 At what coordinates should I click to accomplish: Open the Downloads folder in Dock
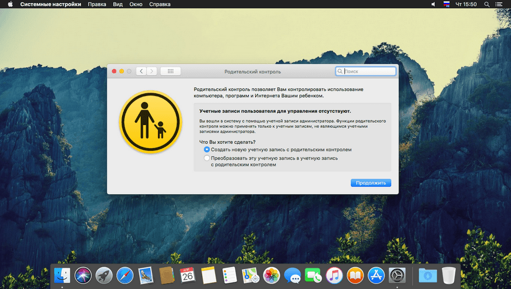427,275
